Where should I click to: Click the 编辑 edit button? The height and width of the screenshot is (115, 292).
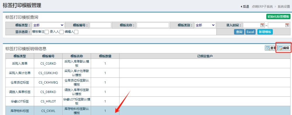pos(284,48)
